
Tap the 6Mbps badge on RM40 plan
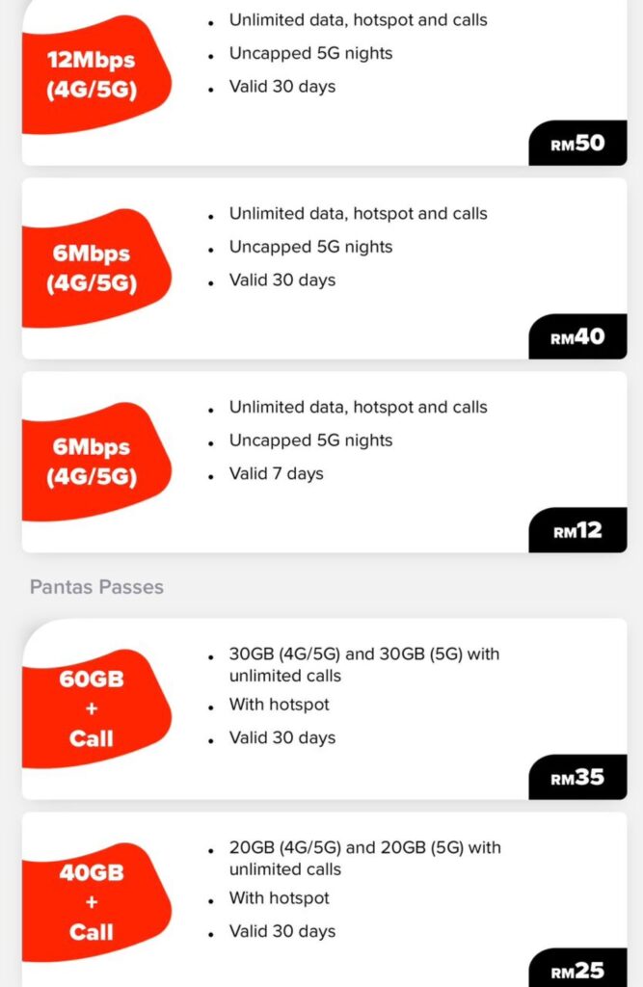(95, 268)
